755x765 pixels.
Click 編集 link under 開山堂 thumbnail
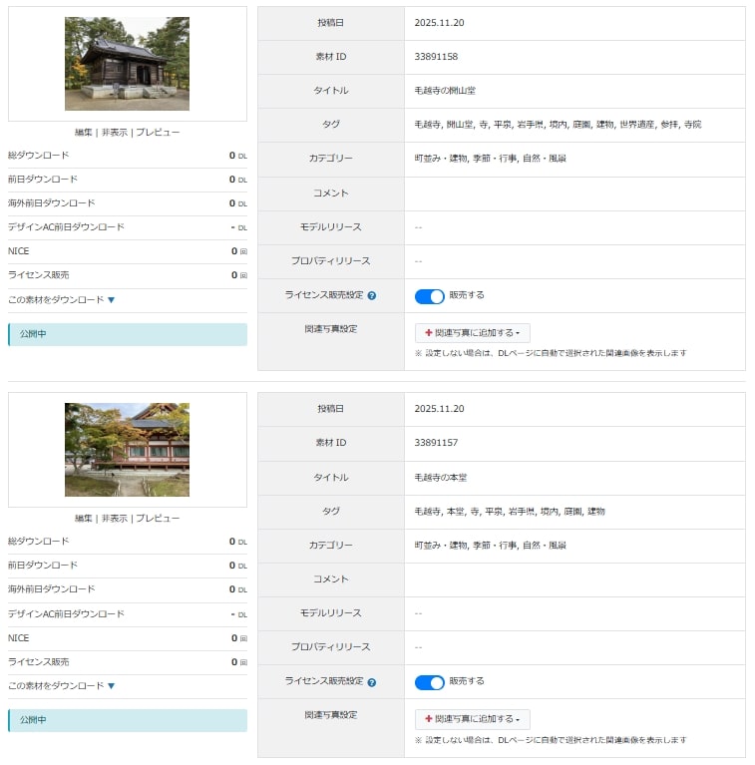tap(84, 132)
